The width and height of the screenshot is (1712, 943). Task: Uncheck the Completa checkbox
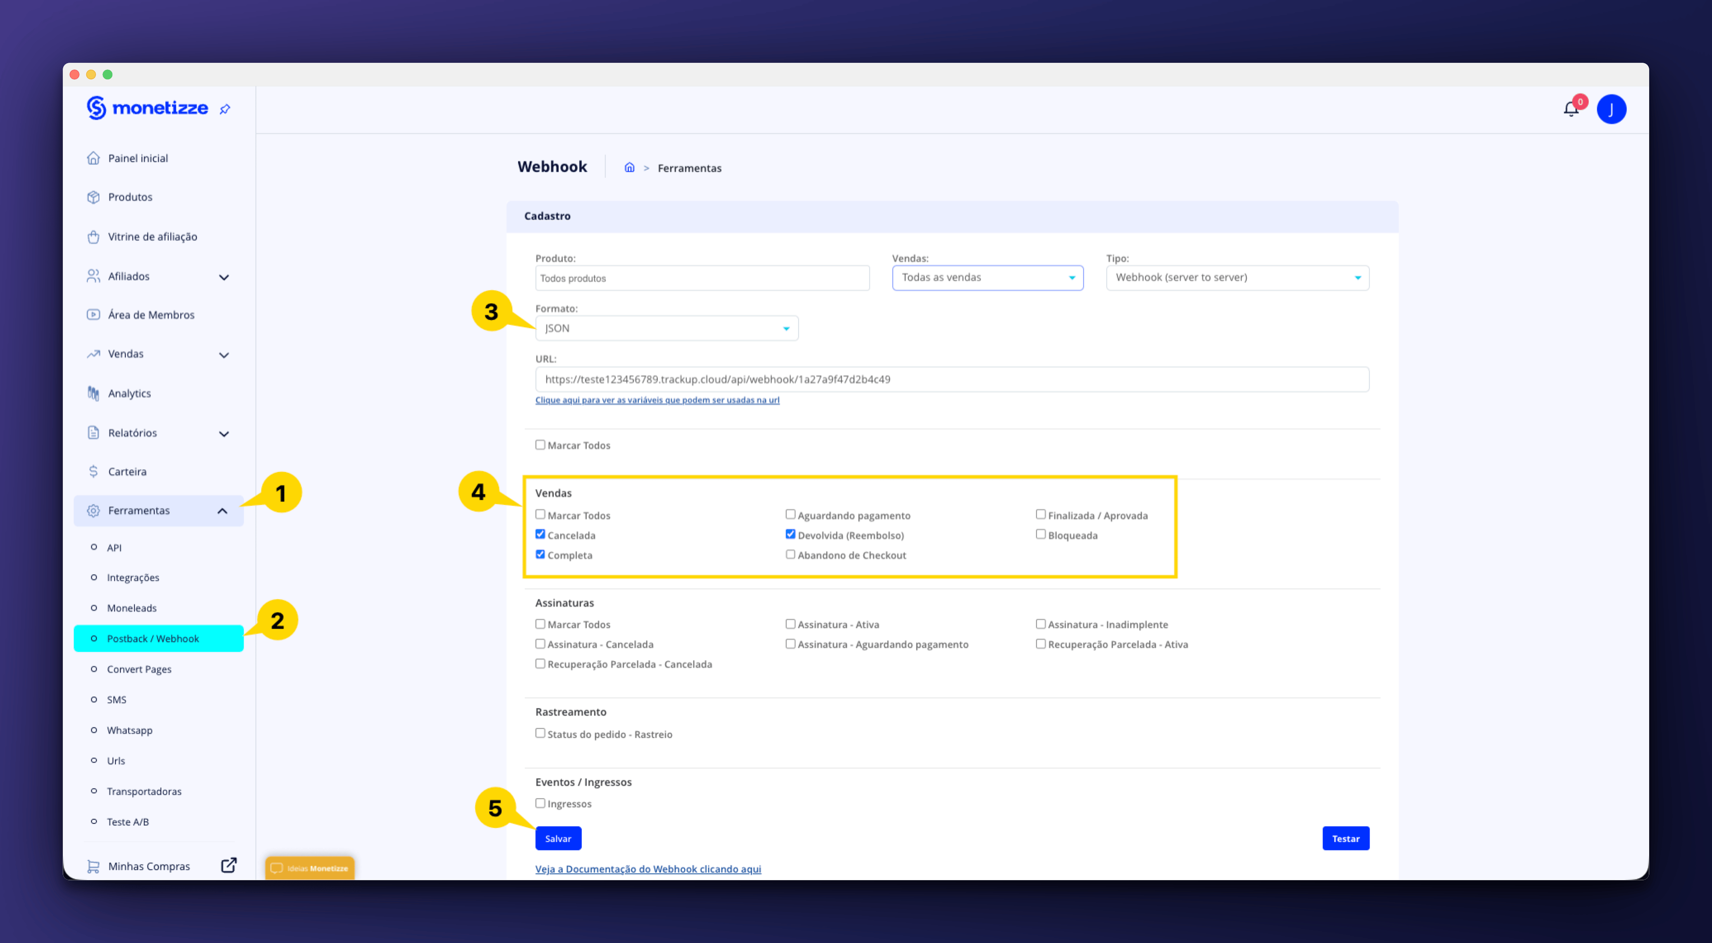[x=540, y=554]
